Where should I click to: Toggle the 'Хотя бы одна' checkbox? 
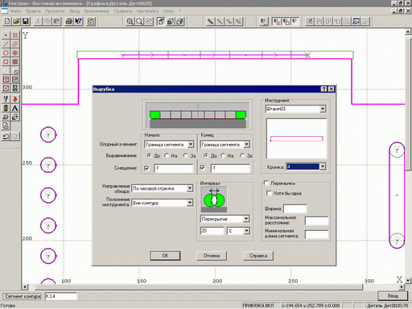pos(269,193)
